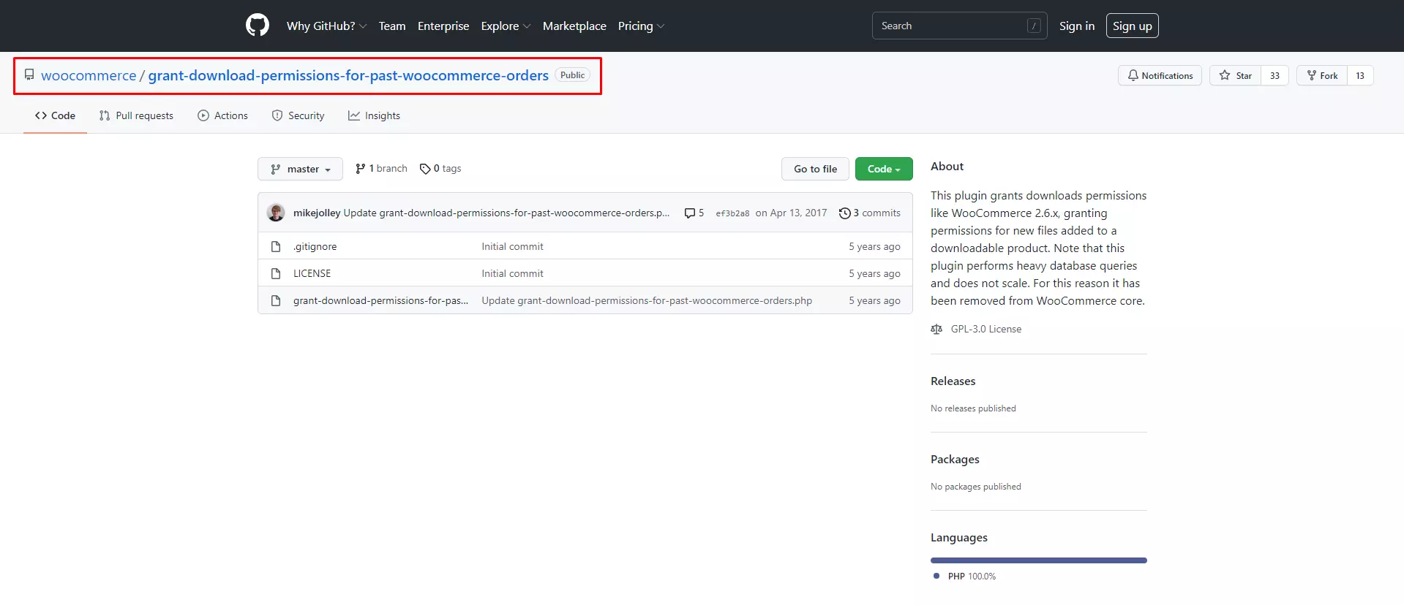
Task: Open the comments icon showing 5
Action: [x=689, y=213]
